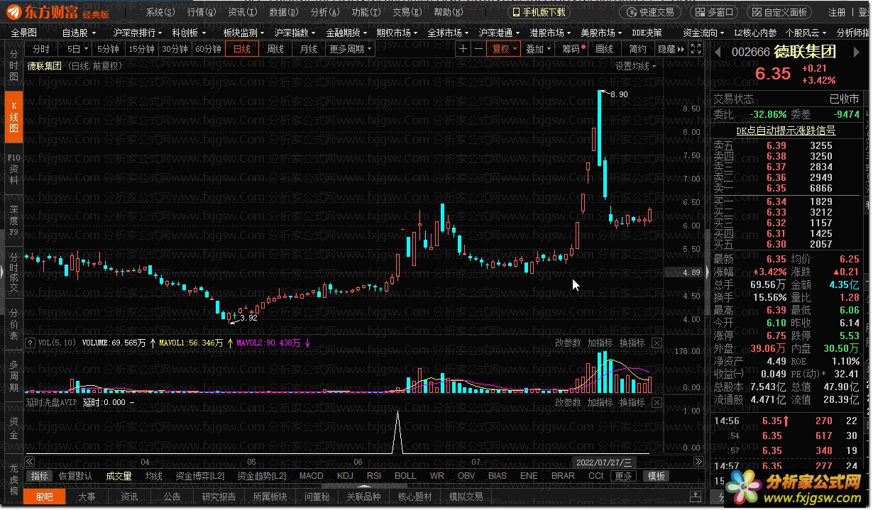Select the 研究报告 bottom tab
Image resolution: width=873 pixels, height=510 pixels.
tap(219, 497)
